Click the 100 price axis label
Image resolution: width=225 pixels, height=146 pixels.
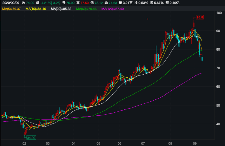(x=219, y=13)
